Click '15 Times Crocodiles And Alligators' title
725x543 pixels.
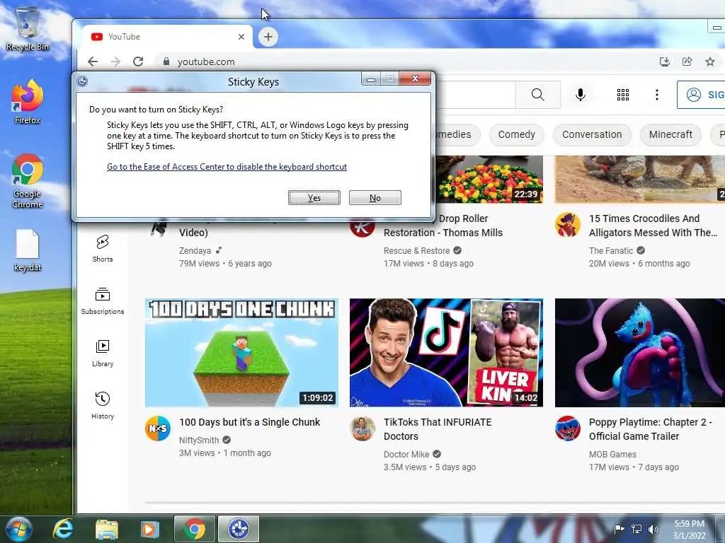pos(653,226)
